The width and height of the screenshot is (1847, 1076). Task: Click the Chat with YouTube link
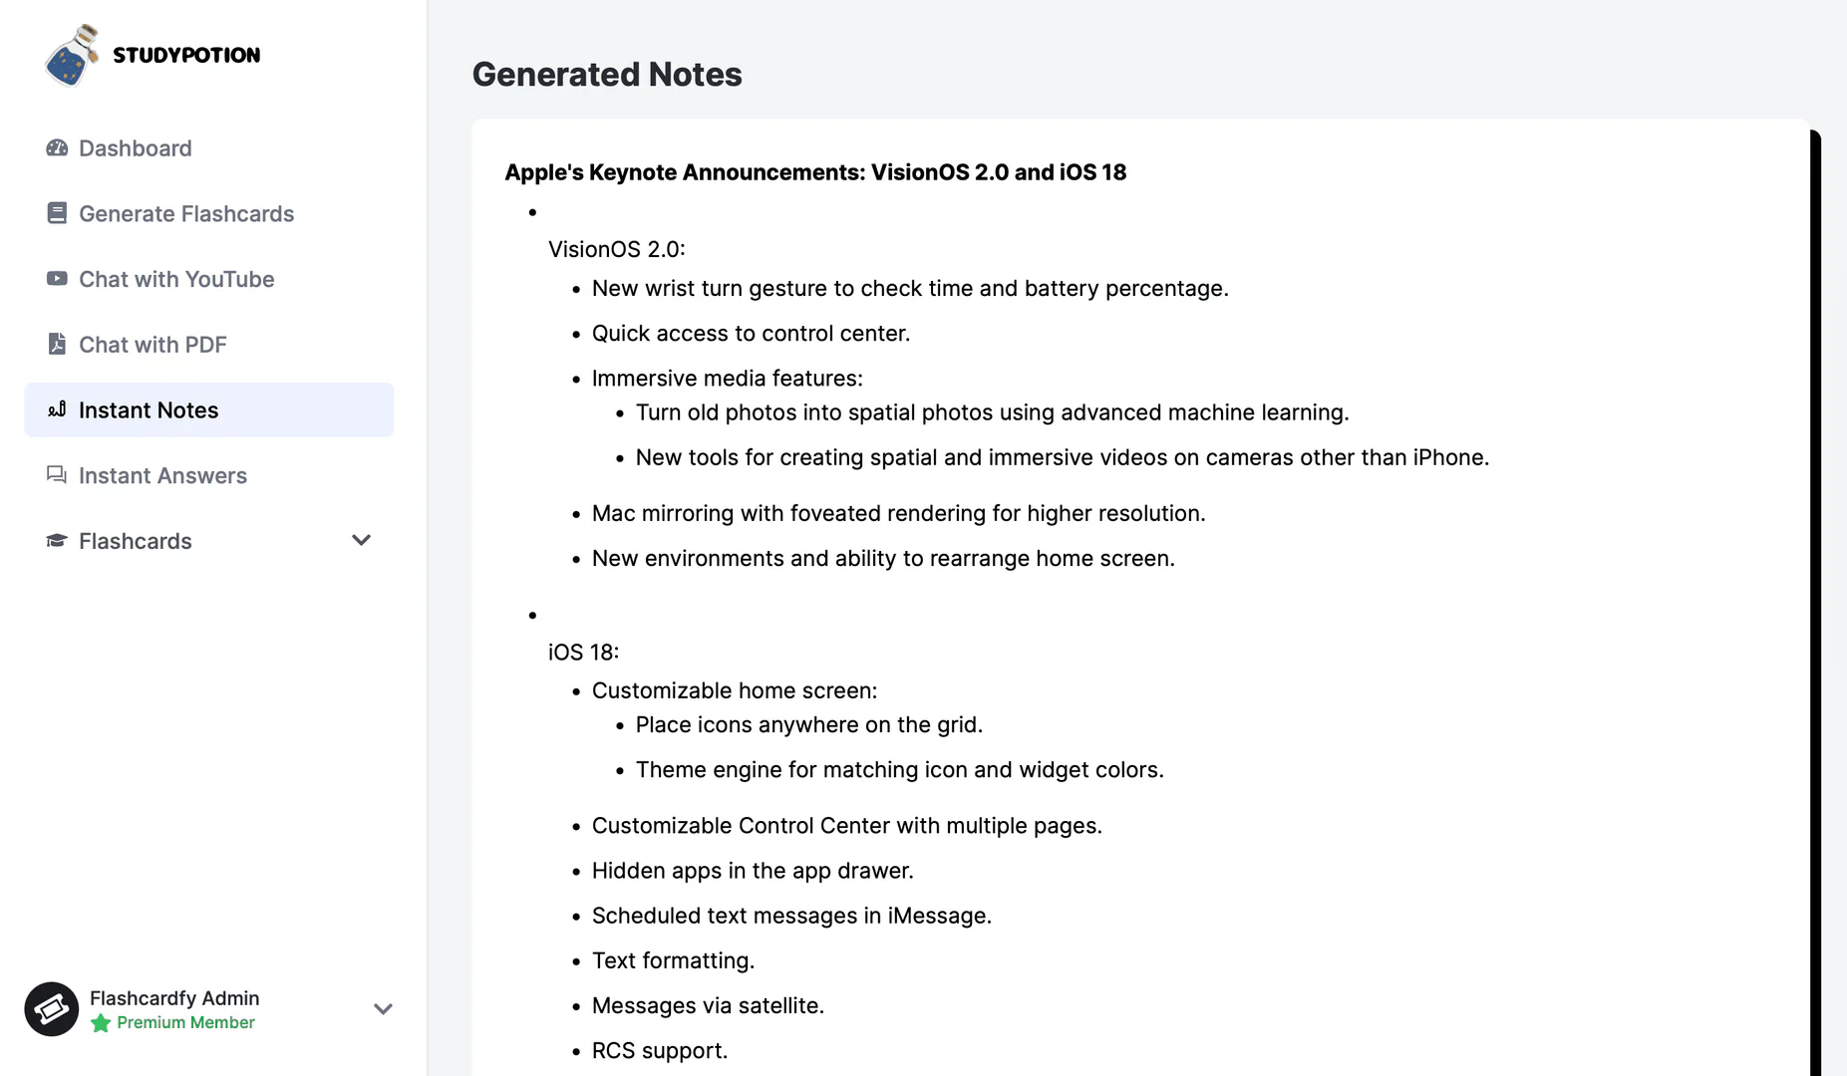tap(176, 279)
